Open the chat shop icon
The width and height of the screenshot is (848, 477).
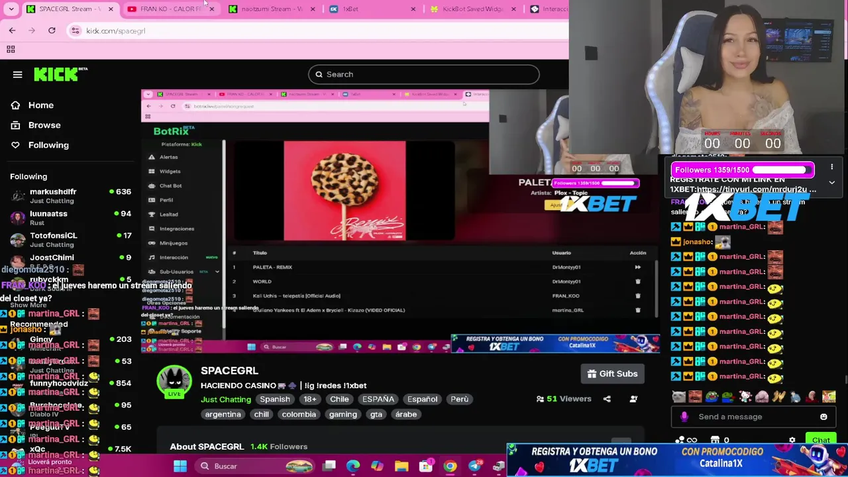715,440
